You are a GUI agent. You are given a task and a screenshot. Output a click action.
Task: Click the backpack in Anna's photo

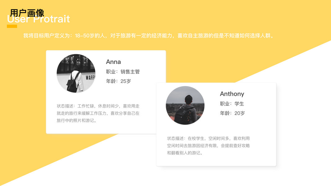tap(73, 83)
